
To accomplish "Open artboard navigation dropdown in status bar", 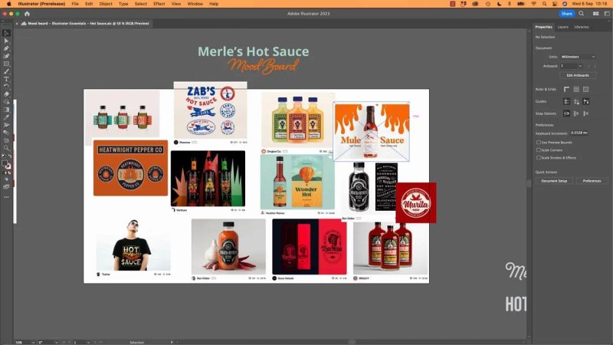I will tap(88, 342).
